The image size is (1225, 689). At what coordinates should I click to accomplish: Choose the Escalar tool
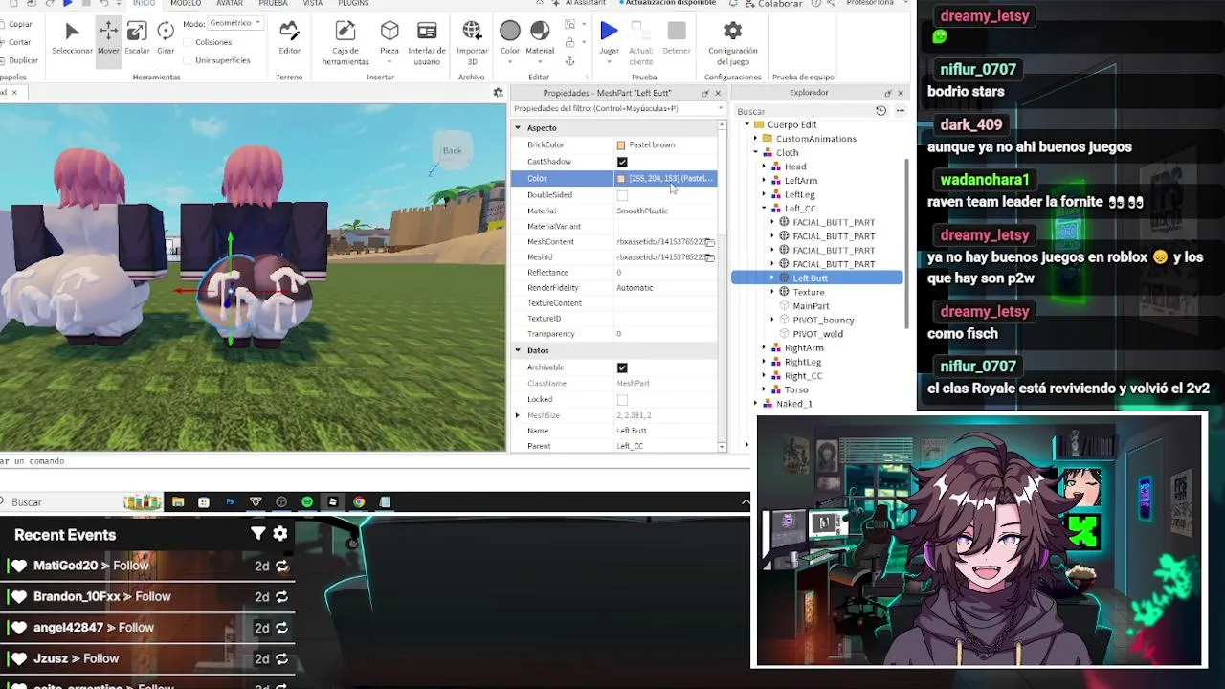point(137,38)
